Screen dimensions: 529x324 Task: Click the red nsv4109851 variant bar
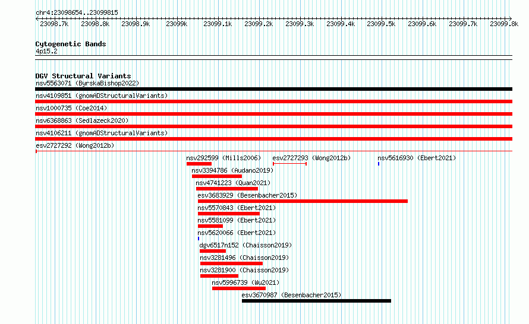click(273, 101)
